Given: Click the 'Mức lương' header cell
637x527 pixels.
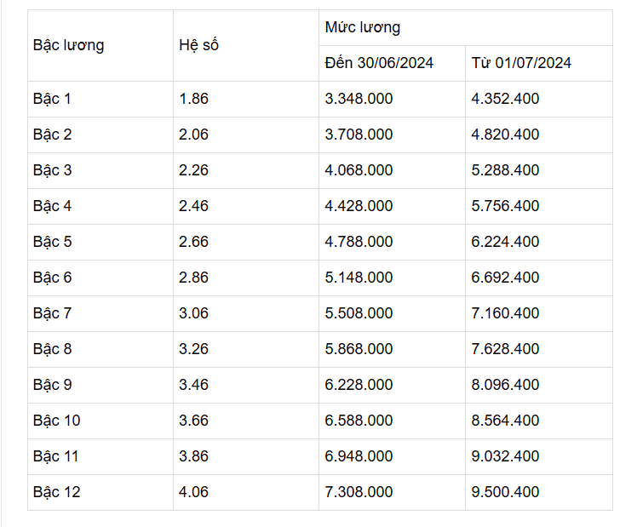Looking at the screenshot, I should point(363,27).
